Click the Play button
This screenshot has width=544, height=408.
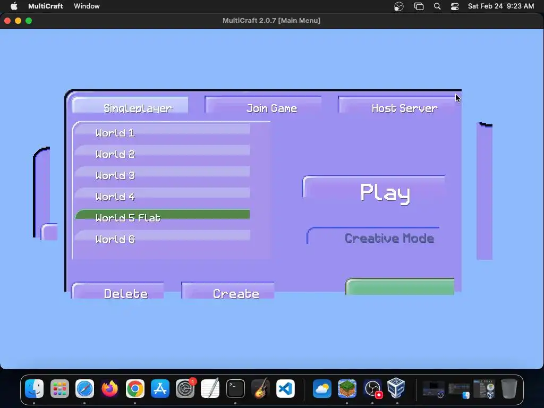373,191
